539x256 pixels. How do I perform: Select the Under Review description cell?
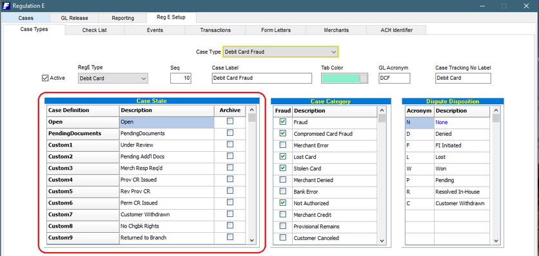click(167, 145)
